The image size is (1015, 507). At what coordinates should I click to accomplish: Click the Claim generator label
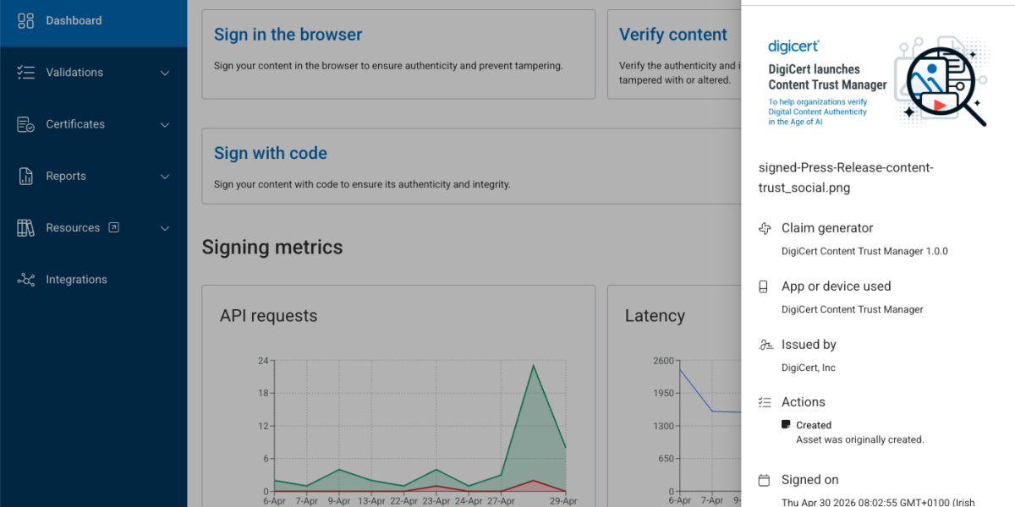(x=827, y=228)
